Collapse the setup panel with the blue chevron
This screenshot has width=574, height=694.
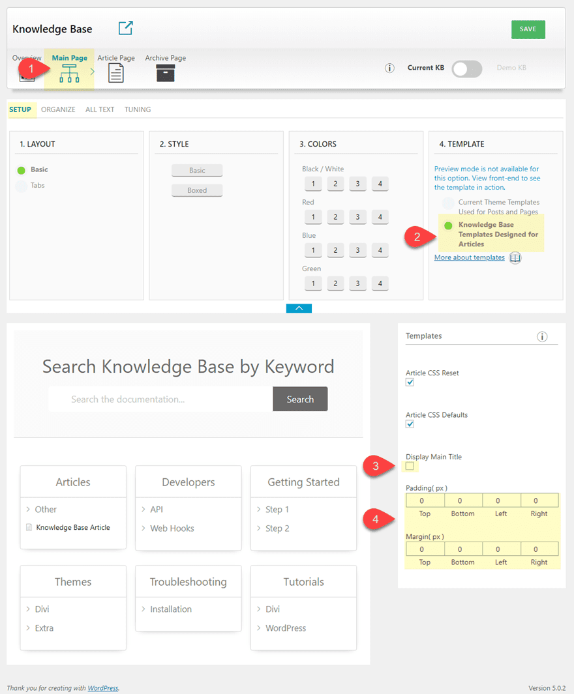click(299, 308)
